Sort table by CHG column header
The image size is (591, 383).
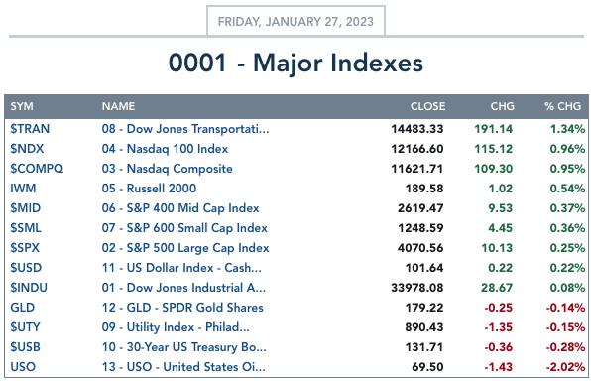click(x=502, y=106)
